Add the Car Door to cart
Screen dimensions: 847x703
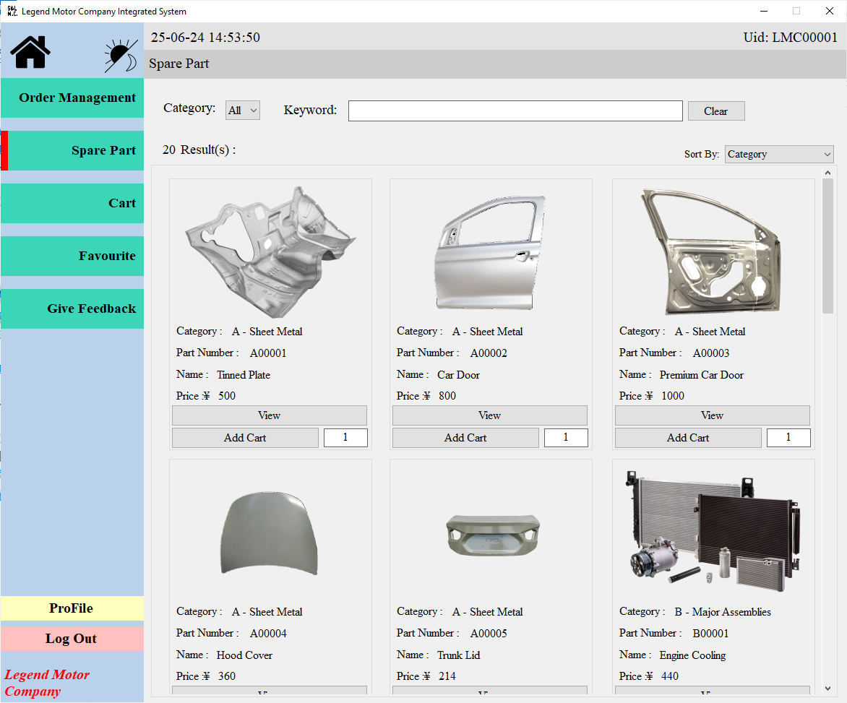[465, 438]
